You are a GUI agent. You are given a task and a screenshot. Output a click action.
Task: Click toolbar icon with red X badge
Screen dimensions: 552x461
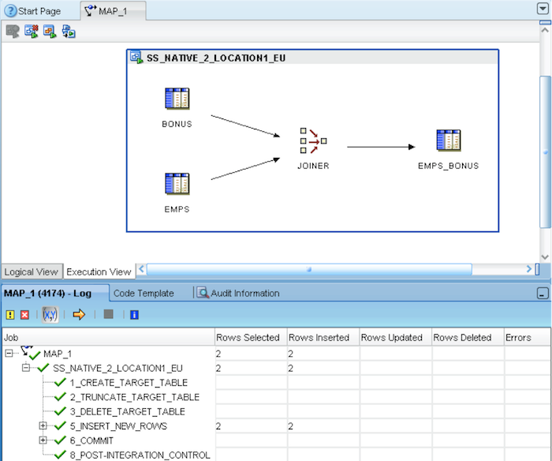(32, 32)
